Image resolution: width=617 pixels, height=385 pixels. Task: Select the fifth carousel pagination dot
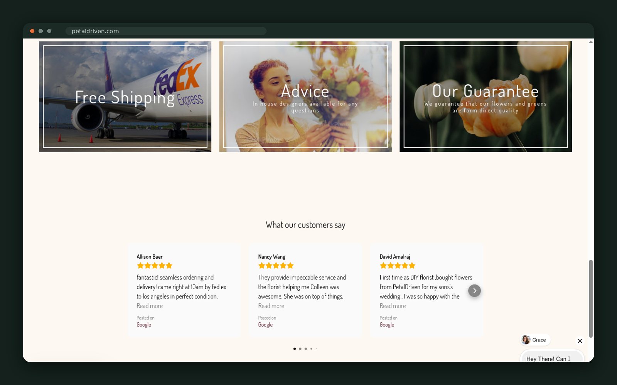point(317,349)
